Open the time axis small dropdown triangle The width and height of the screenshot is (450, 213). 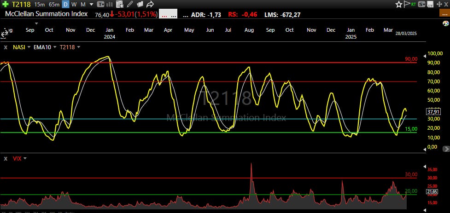point(36,23)
